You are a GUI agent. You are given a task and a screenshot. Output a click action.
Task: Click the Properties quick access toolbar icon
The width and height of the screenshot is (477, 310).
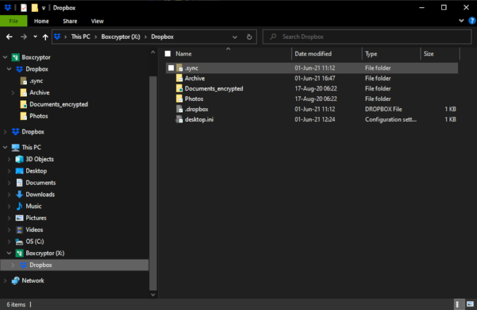[24, 8]
